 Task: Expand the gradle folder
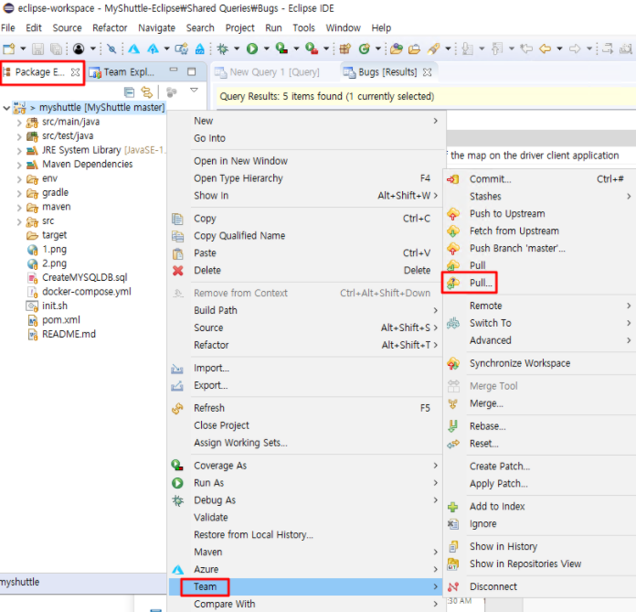tap(19, 193)
